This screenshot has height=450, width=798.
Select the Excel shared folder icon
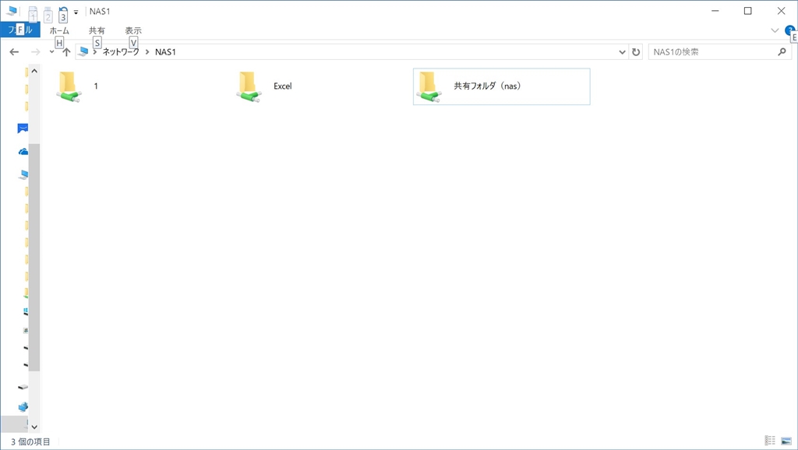tap(249, 87)
